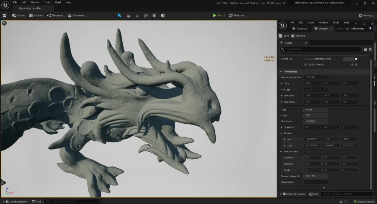The image size is (377, 204).
Task: Activate Foliage mode icon in toolbar
Action: [137, 15]
